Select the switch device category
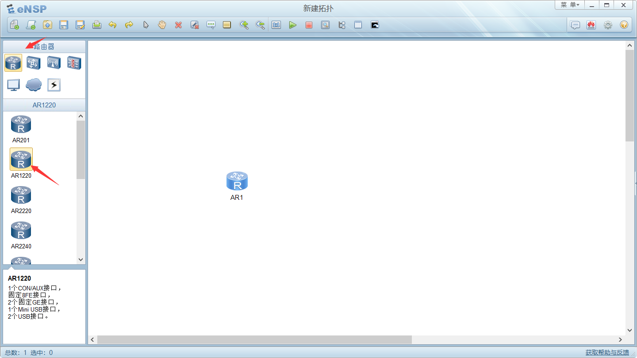637x358 pixels. (34, 63)
